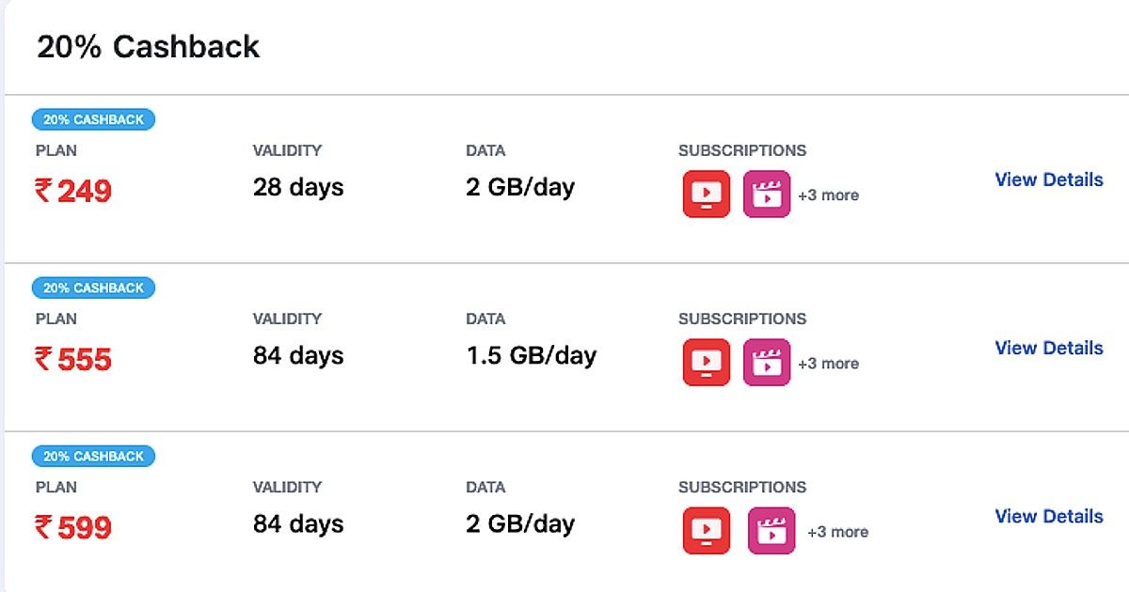This screenshot has height=592, width=1129.
Task: Open View Details for the ₹249 plan
Action: pos(1049,179)
